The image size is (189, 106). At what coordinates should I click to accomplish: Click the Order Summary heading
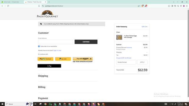coord(122,26)
